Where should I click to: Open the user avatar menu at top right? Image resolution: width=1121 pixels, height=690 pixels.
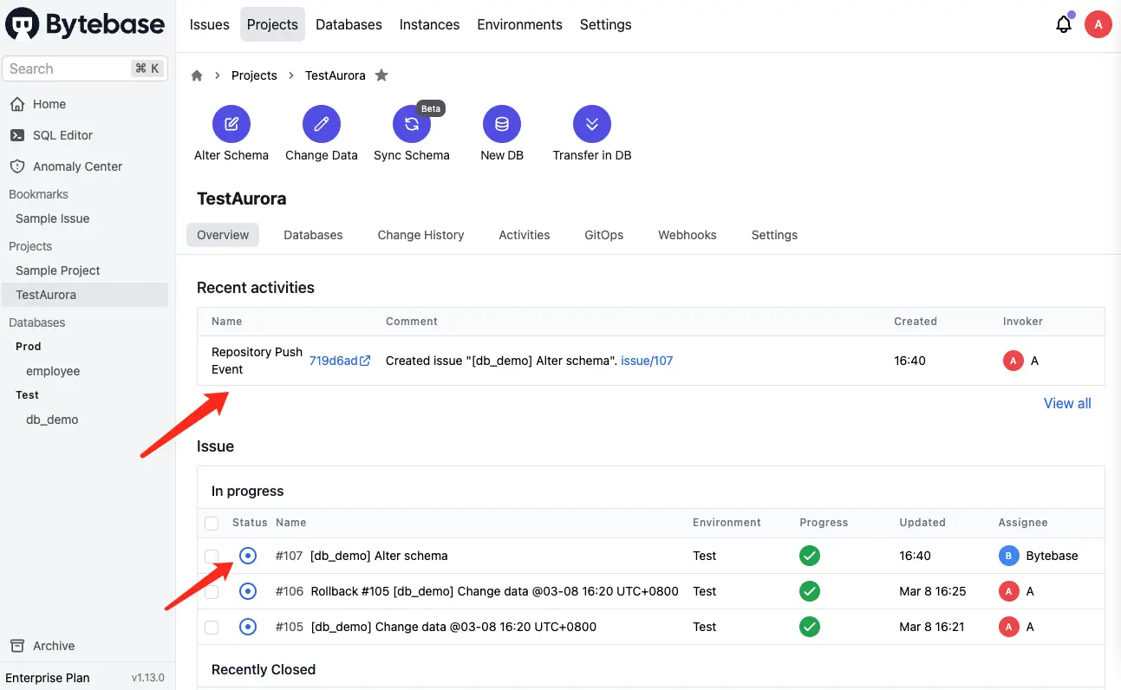point(1098,24)
